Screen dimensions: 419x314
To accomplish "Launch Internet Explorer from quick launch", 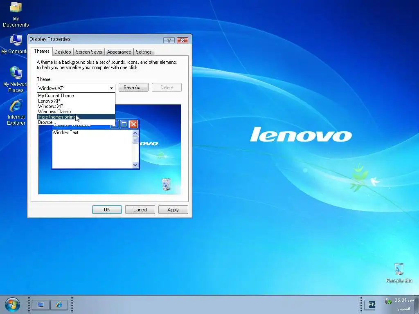I will [59, 305].
